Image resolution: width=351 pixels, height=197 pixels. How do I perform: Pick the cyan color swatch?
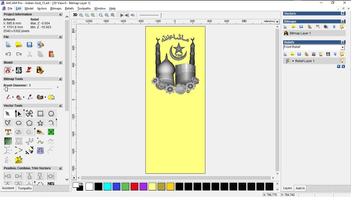click(107, 186)
